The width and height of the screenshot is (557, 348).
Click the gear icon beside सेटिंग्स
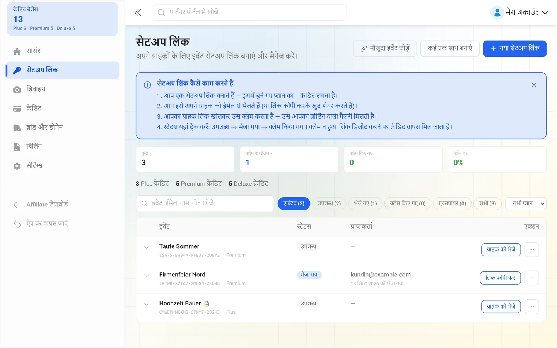pos(17,166)
